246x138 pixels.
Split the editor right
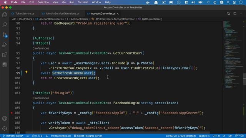(235, 14)
